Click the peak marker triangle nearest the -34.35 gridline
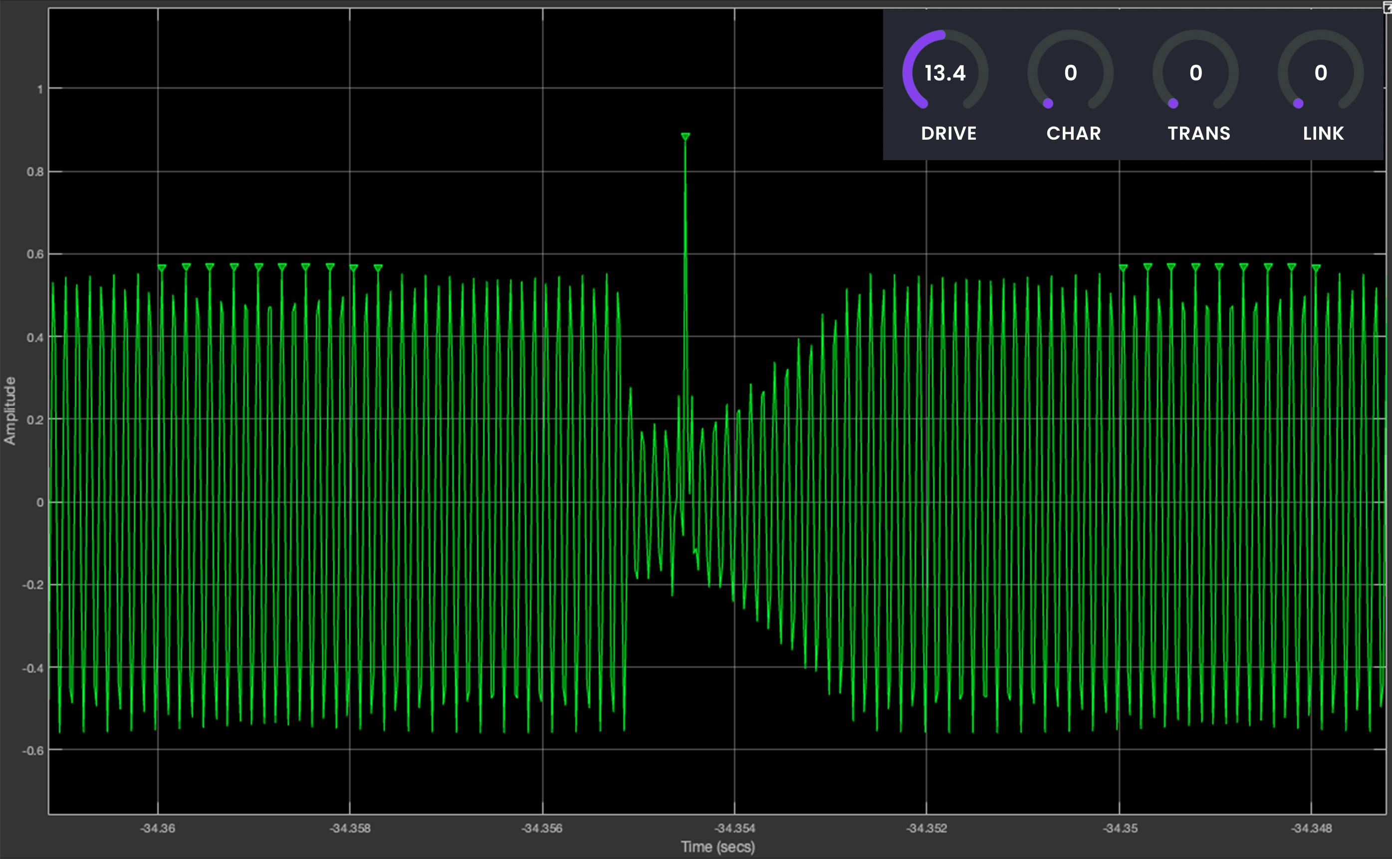Viewport: 1392px width, 859px height. pos(1123,267)
